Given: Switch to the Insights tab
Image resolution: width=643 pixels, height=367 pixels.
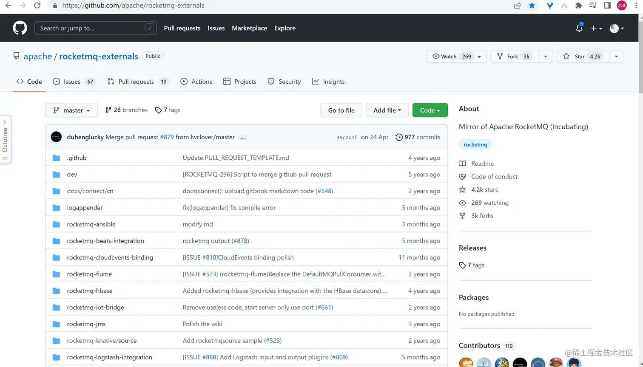Looking at the screenshot, I should pos(328,82).
